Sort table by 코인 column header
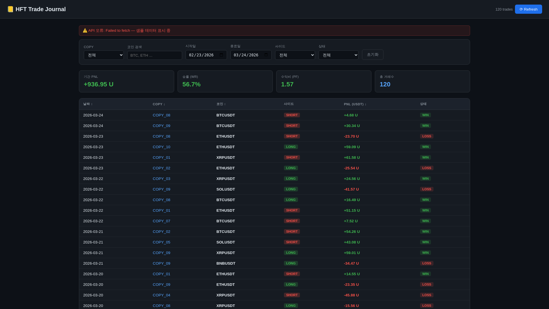Image resolution: width=549 pixels, height=309 pixels. point(221,104)
